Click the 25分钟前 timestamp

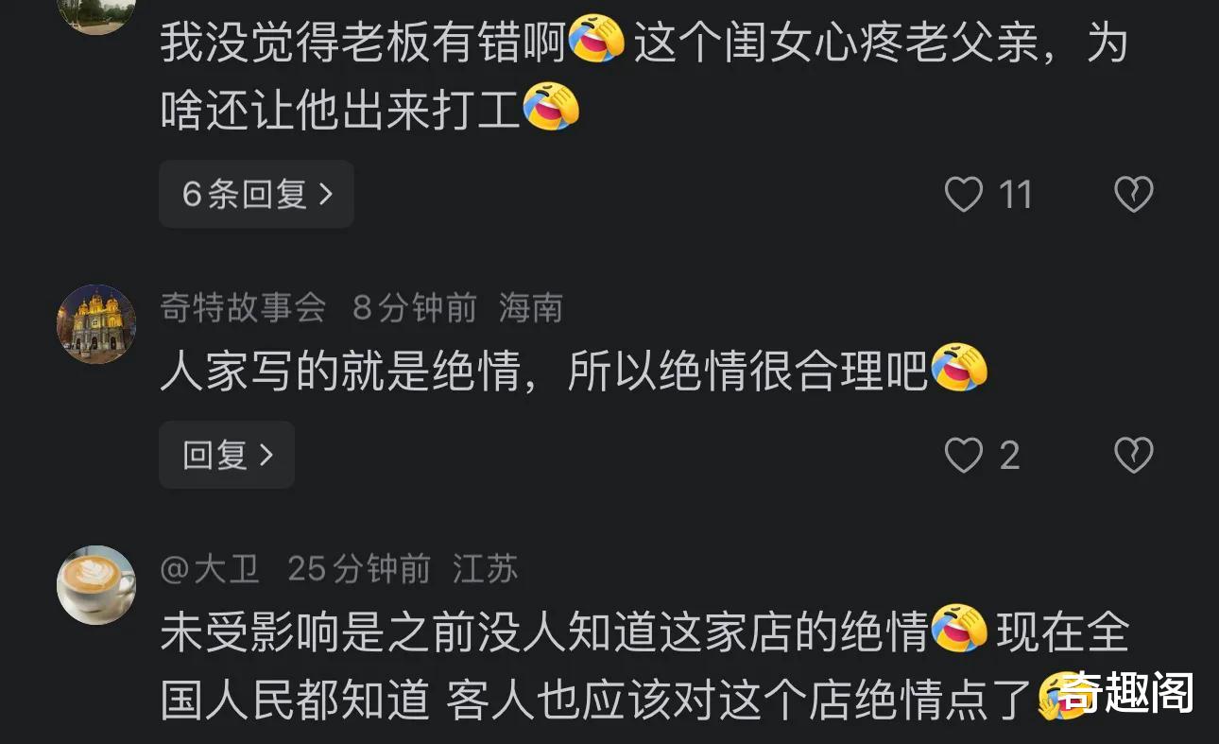pos(359,569)
